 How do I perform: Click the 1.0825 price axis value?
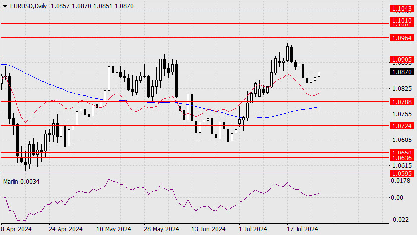pos(402,89)
